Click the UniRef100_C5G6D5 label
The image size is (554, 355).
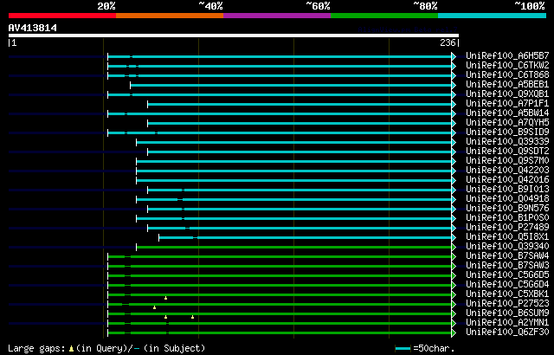tap(507, 275)
